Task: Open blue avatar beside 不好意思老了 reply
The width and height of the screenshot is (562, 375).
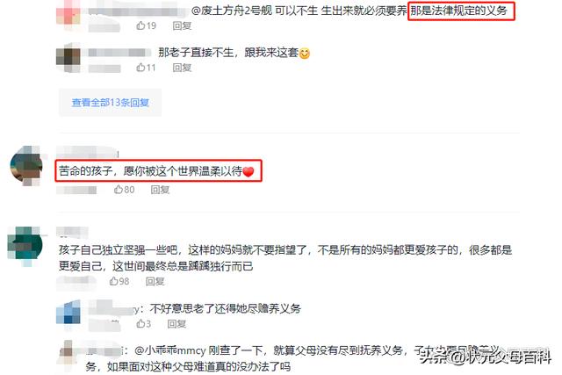Action: (68, 313)
